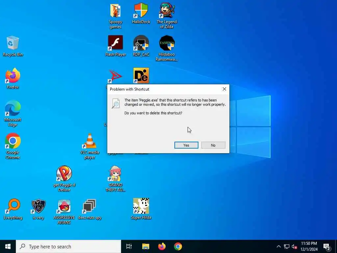Open Task View from the taskbar
Screen dimensions: 337x253
129,246
